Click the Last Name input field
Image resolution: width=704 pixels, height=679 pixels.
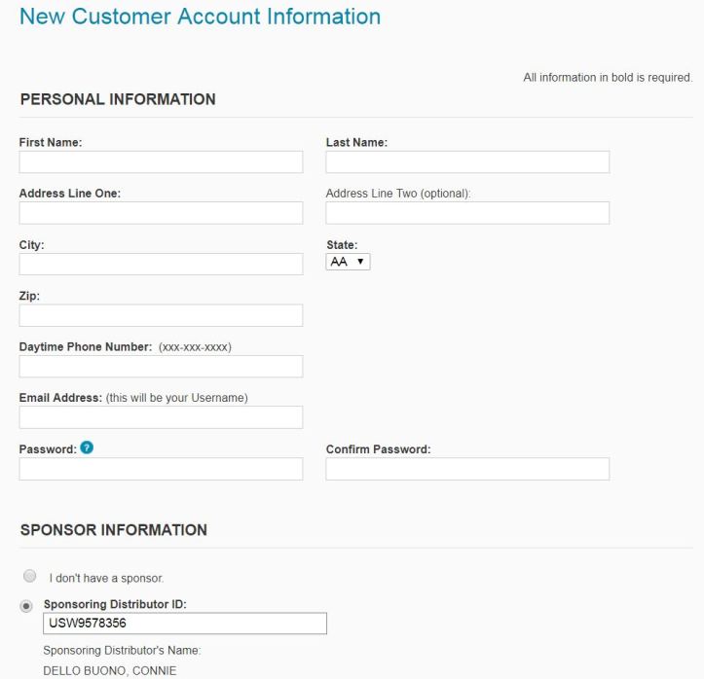click(467, 161)
